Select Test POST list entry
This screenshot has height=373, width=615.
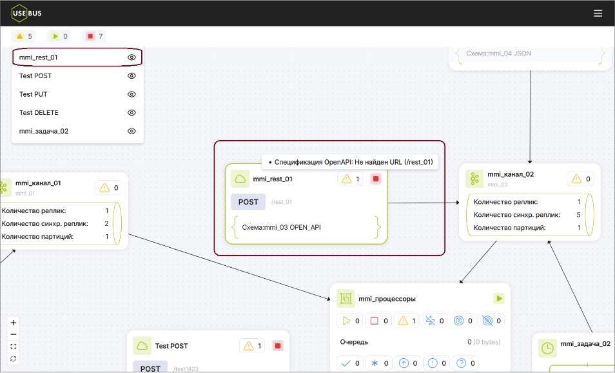pyautogui.click(x=77, y=76)
